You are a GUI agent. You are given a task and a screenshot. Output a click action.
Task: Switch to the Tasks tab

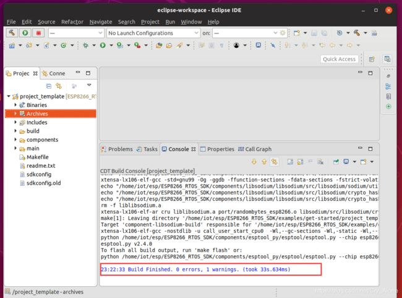(147, 149)
